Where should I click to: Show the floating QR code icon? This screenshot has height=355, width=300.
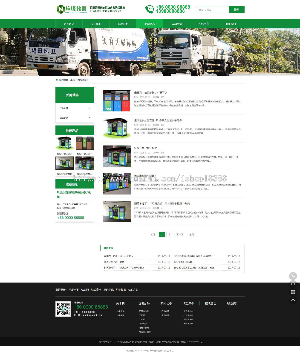click(293, 292)
